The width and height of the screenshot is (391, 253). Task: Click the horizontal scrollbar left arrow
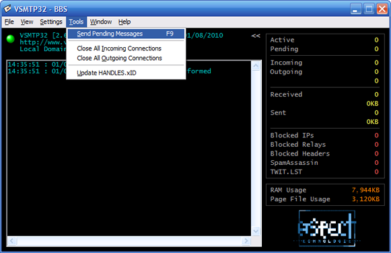(x=12, y=241)
